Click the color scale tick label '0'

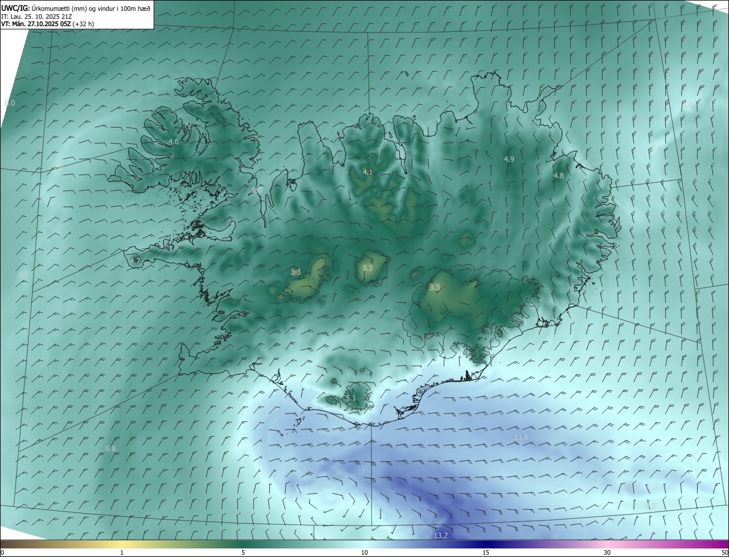(2, 553)
